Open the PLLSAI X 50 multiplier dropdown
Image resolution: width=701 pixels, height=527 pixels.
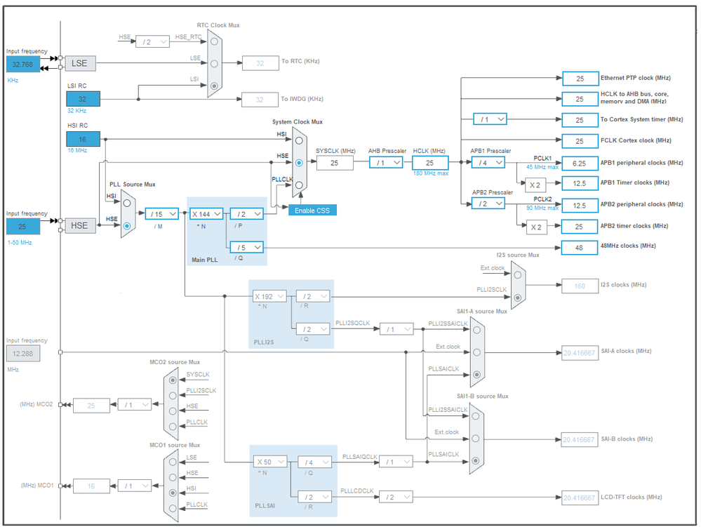pyautogui.click(x=269, y=462)
